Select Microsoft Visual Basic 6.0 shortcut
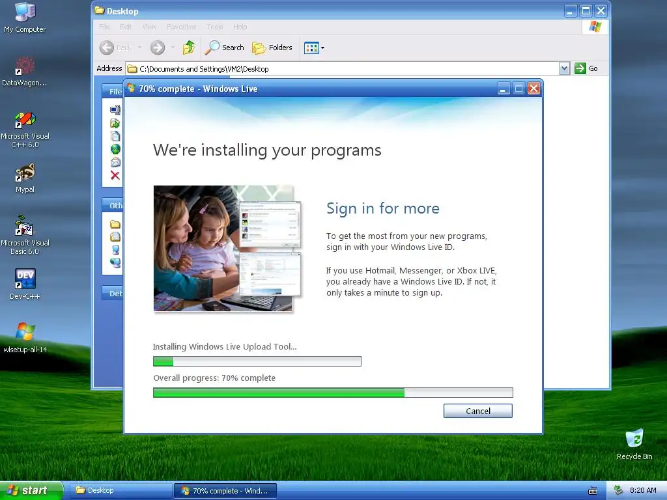The height and width of the screenshot is (500, 667). point(25,235)
